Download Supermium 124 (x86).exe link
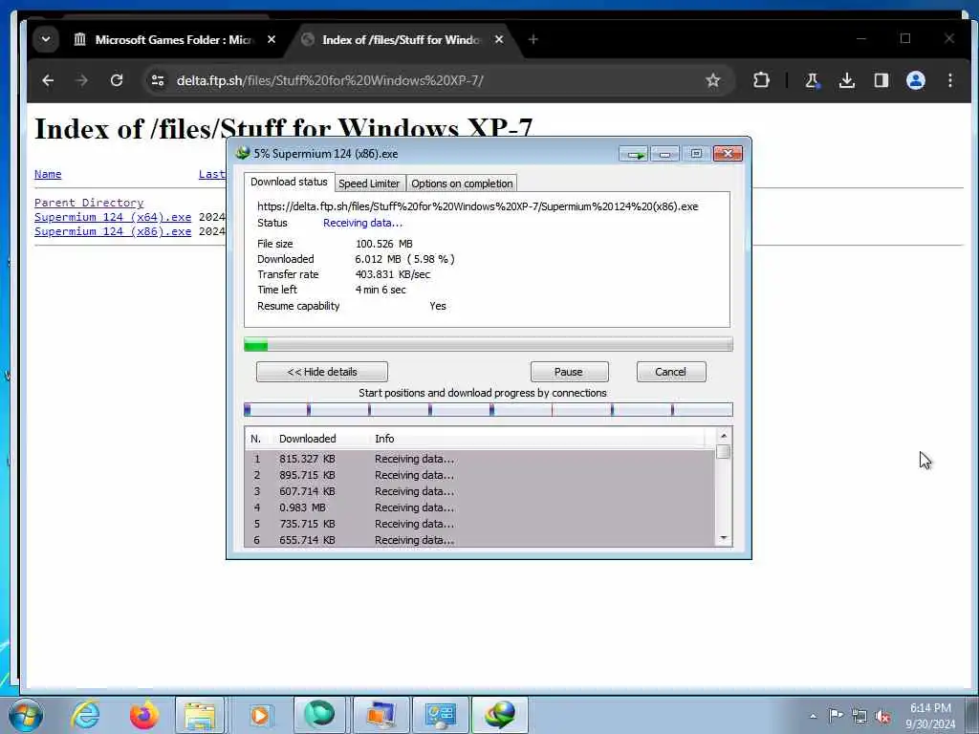 (x=113, y=231)
